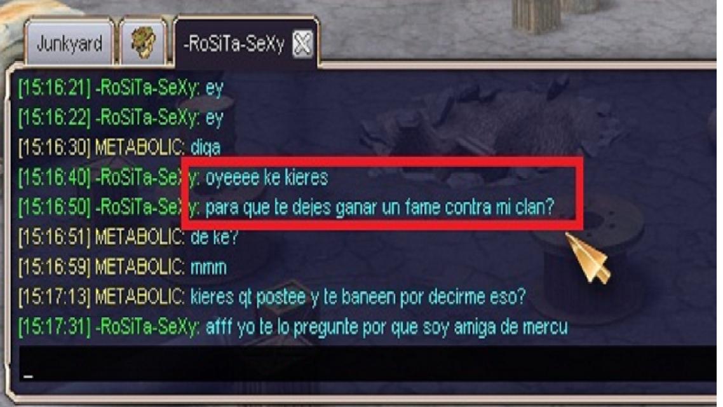Screen dimensions: 723x407
Task: Click the [15:16:59] timestamp
Action: (x=55, y=268)
